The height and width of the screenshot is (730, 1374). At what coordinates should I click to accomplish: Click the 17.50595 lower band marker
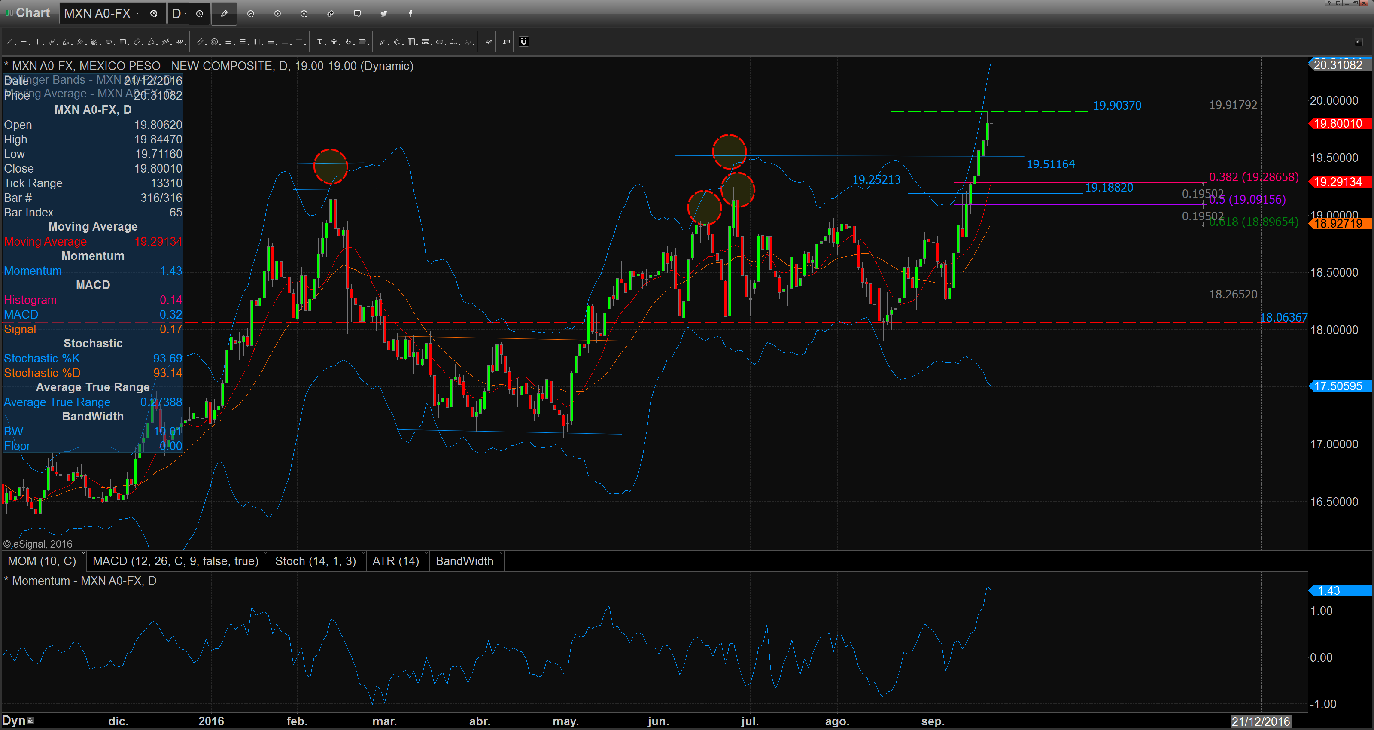1340,386
